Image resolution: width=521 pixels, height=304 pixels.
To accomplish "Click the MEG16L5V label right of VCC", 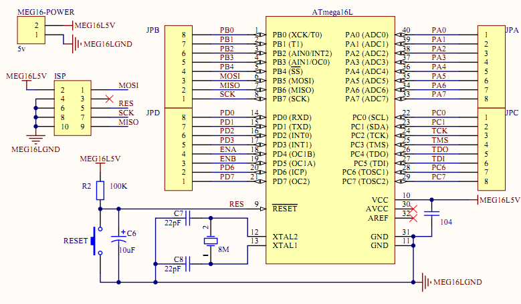I will coord(500,200).
